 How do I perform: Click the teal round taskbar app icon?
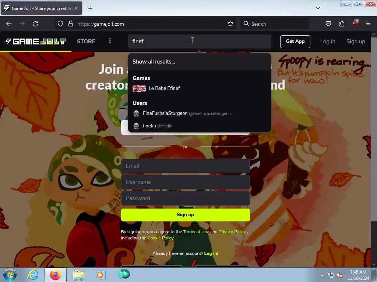click(124, 274)
